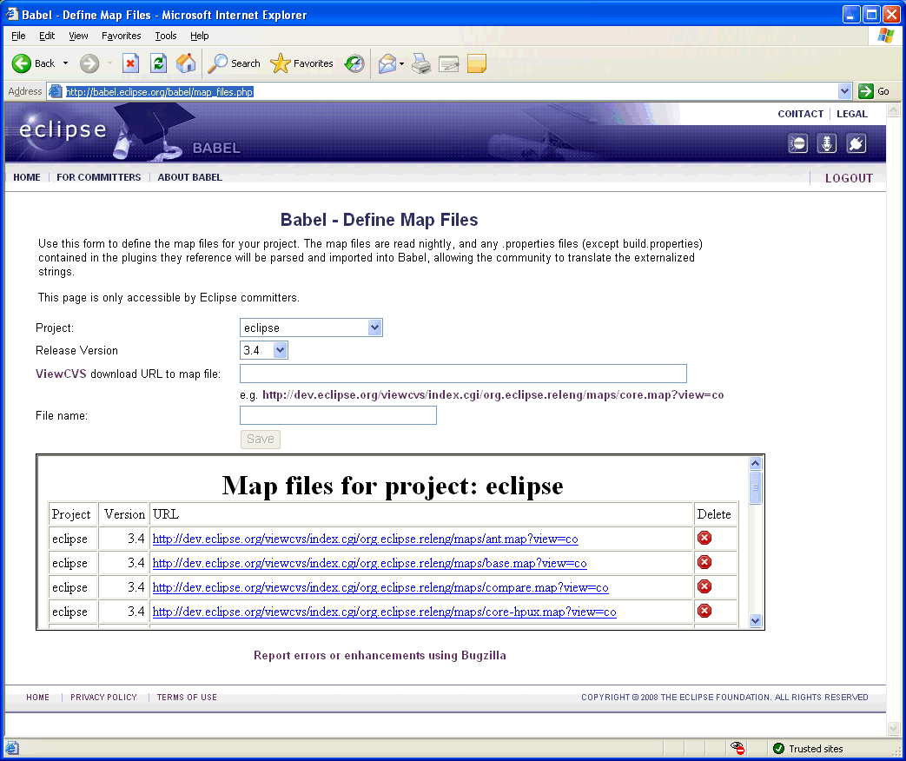Screen dimensions: 906x761
Task: Refresh the page with the green arrows icon
Action: click(x=158, y=63)
